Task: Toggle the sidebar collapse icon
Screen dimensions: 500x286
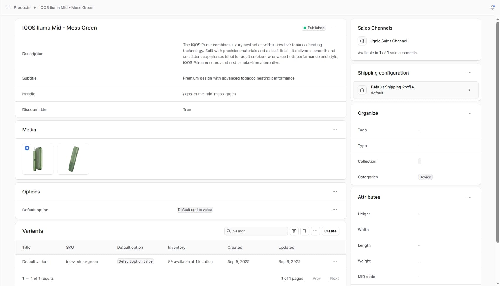Action: 8,7
